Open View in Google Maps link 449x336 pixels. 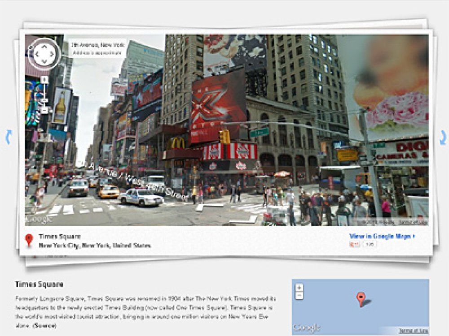[x=382, y=236]
